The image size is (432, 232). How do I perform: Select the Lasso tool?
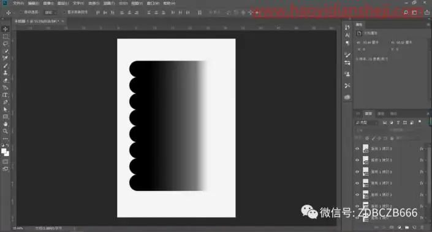(x=6, y=43)
